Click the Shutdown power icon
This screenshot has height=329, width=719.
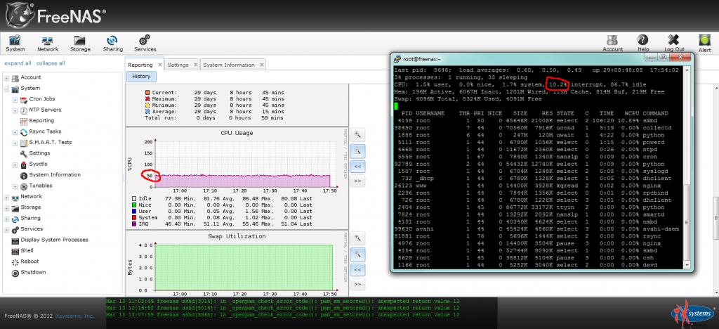click(15, 273)
